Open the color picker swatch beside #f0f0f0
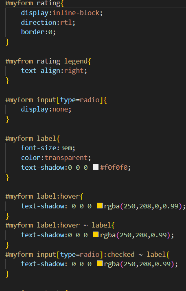 click(96, 167)
